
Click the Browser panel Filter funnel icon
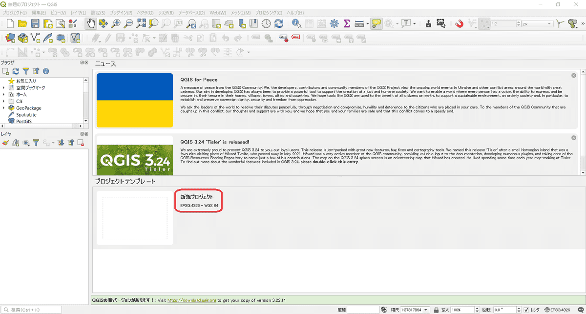[26, 71]
